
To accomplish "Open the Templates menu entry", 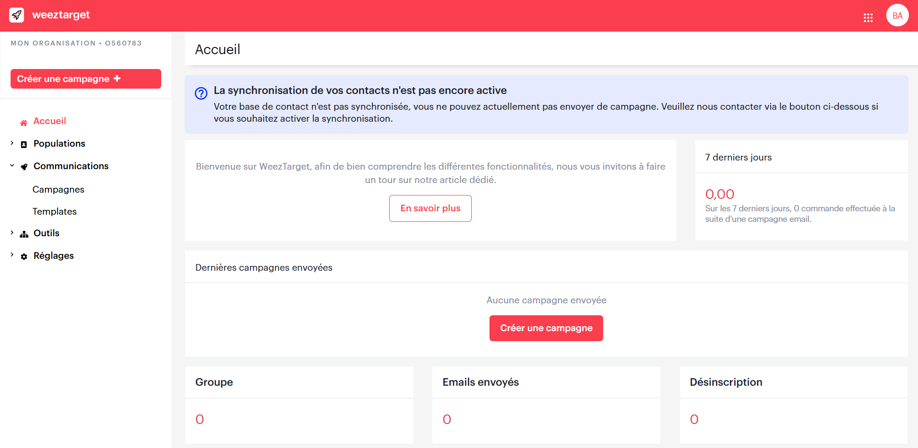I will click(x=54, y=211).
